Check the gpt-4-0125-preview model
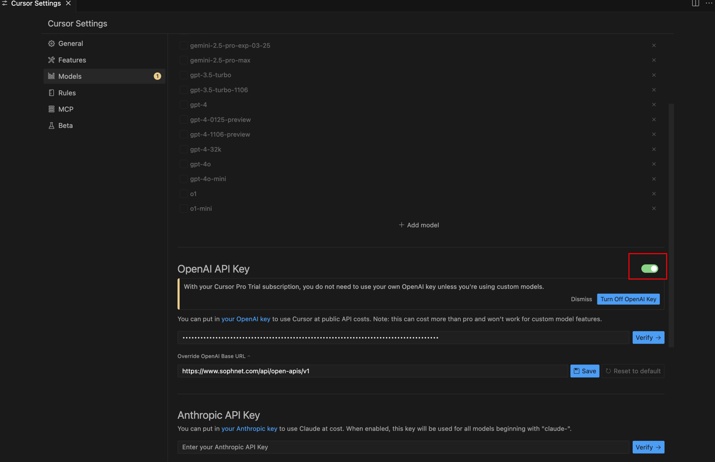The image size is (715, 462). point(183,119)
